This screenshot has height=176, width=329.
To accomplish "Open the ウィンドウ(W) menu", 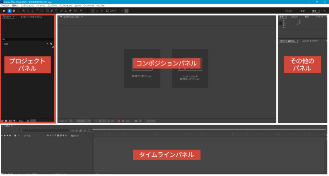I will click(x=88, y=6).
